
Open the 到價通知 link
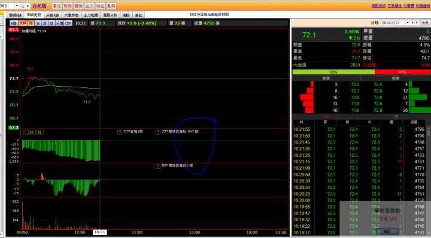[423, 6]
